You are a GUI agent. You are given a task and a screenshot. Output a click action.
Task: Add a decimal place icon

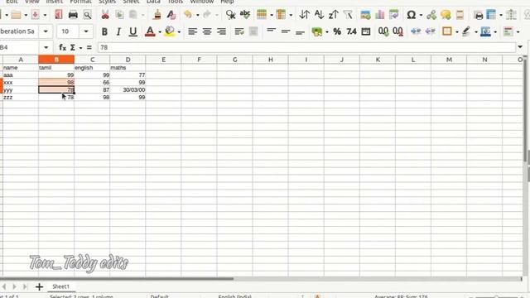[383, 31]
